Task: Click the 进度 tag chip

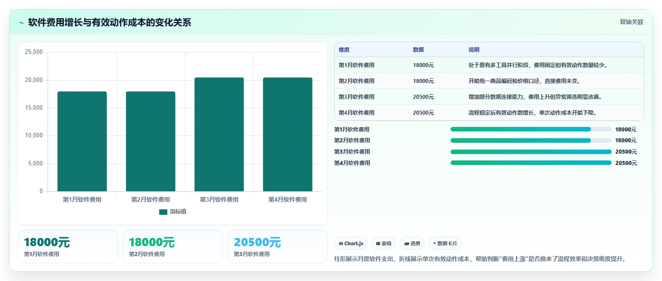Action: point(412,243)
